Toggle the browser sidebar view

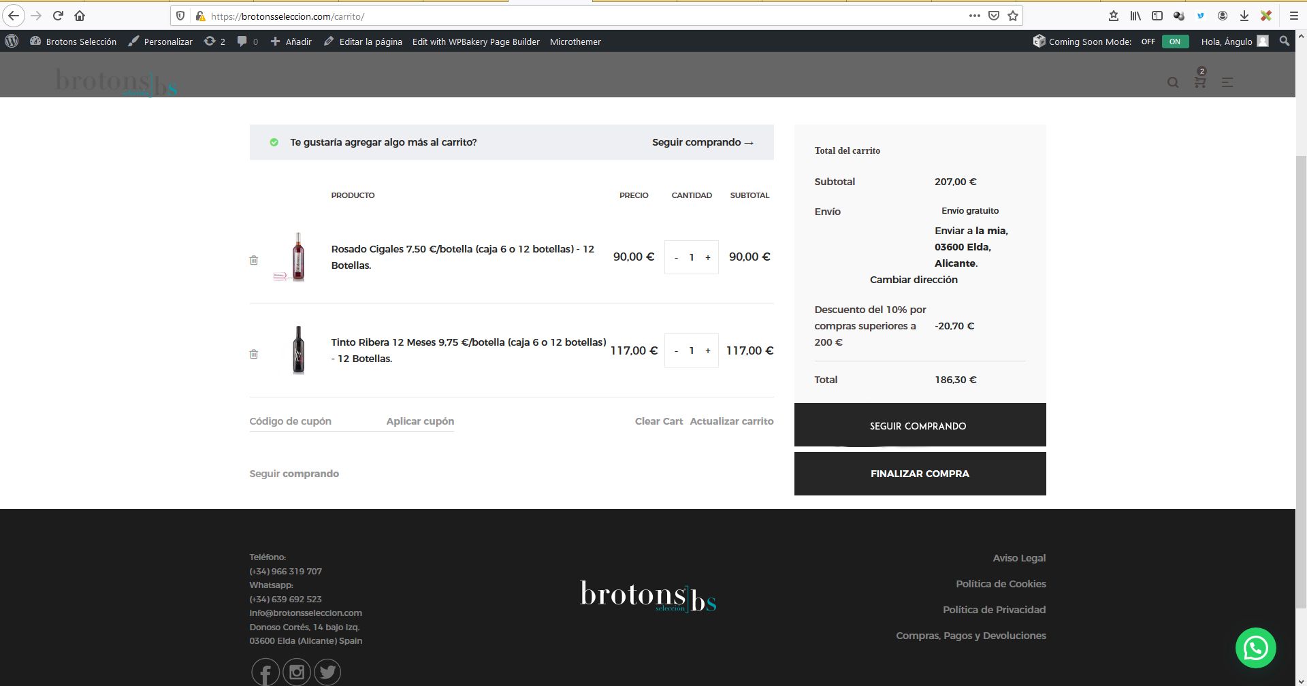(x=1157, y=16)
